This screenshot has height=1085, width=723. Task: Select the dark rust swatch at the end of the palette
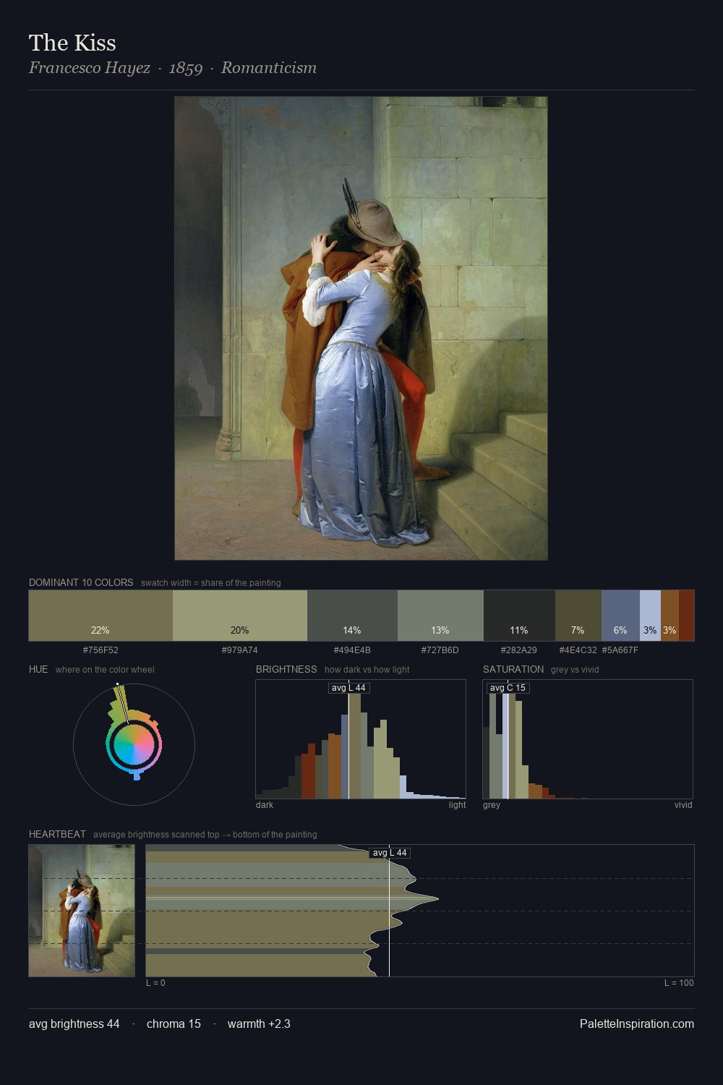tap(686, 616)
